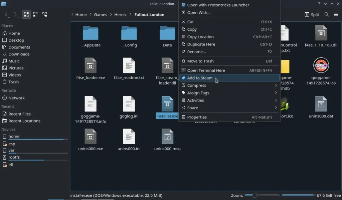Choose Duplicate Here entry
Viewport: 342px width, 200px height.
click(x=229, y=44)
